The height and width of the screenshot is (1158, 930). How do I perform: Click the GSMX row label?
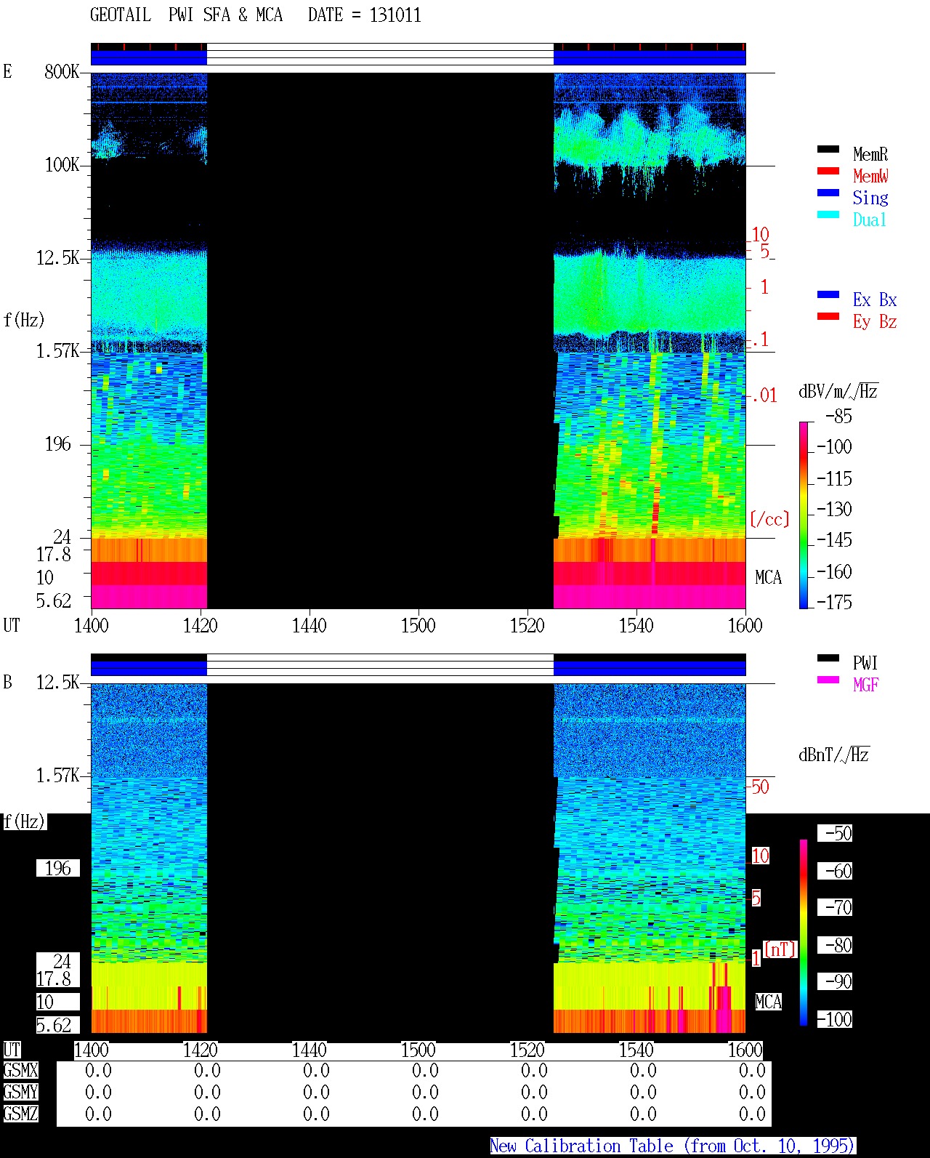20,1071
